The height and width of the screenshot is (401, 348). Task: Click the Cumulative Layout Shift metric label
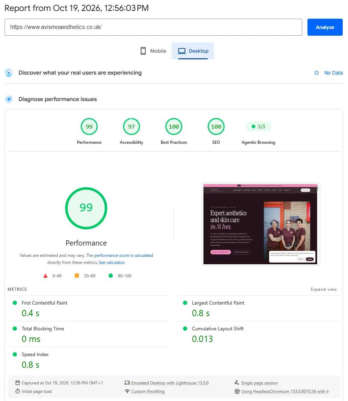[218, 329]
